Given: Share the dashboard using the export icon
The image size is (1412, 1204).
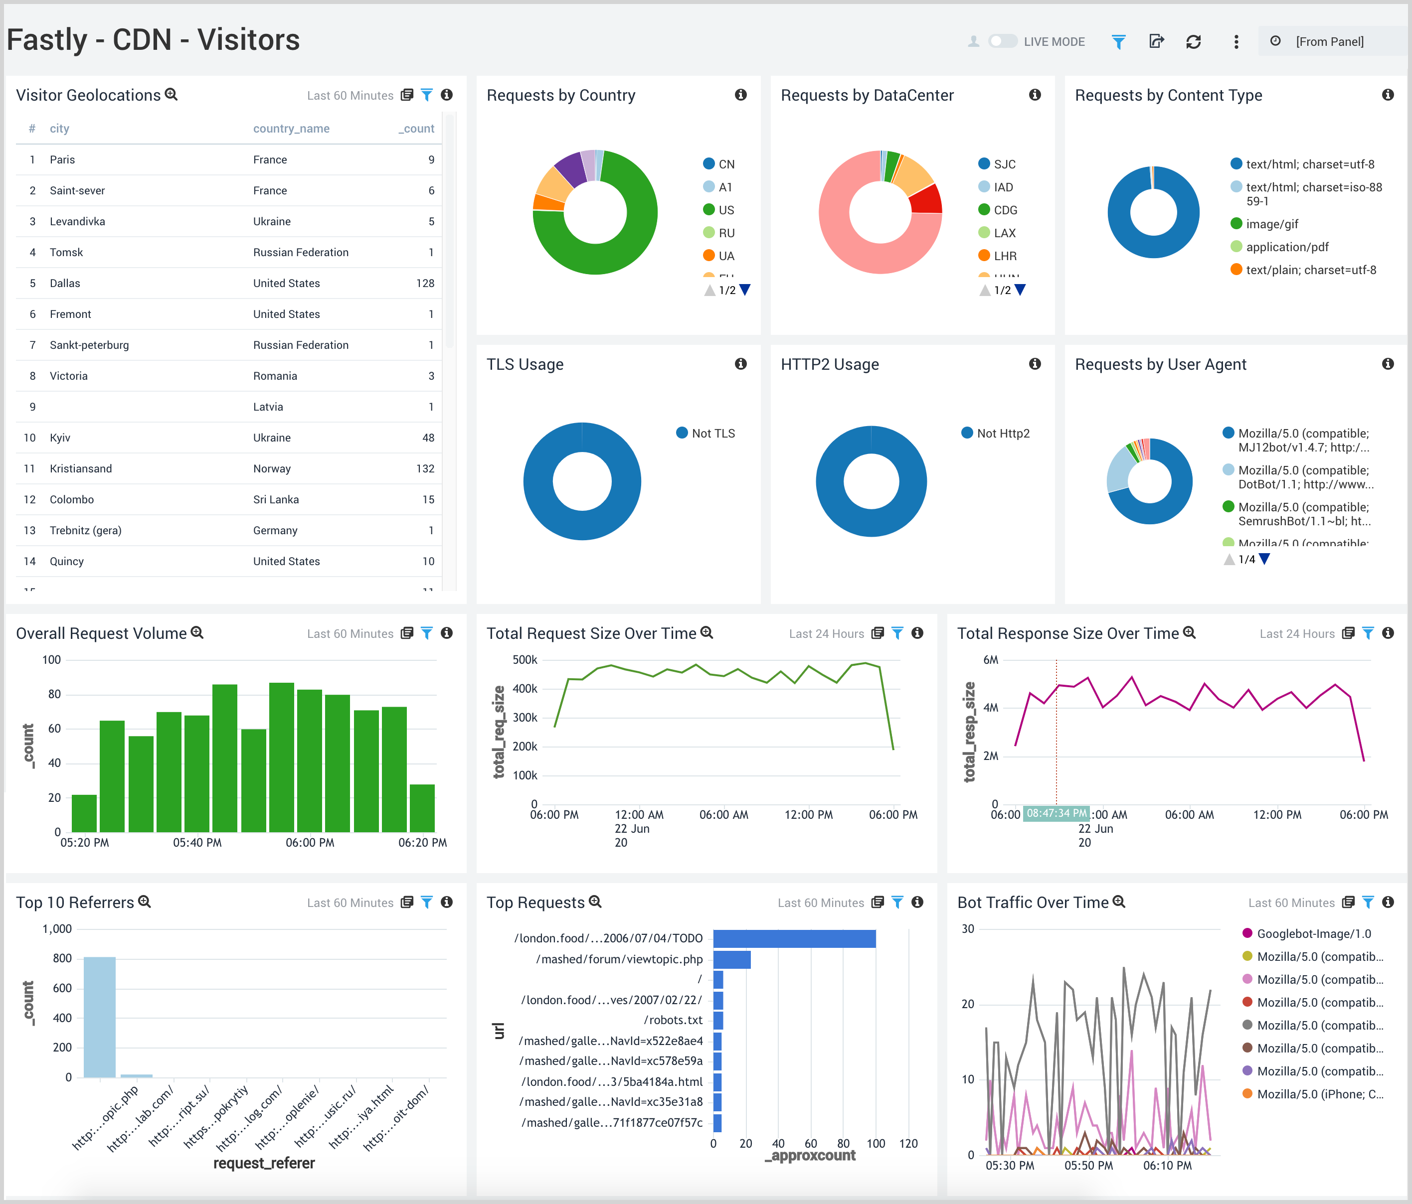Looking at the screenshot, I should pyautogui.click(x=1156, y=41).
